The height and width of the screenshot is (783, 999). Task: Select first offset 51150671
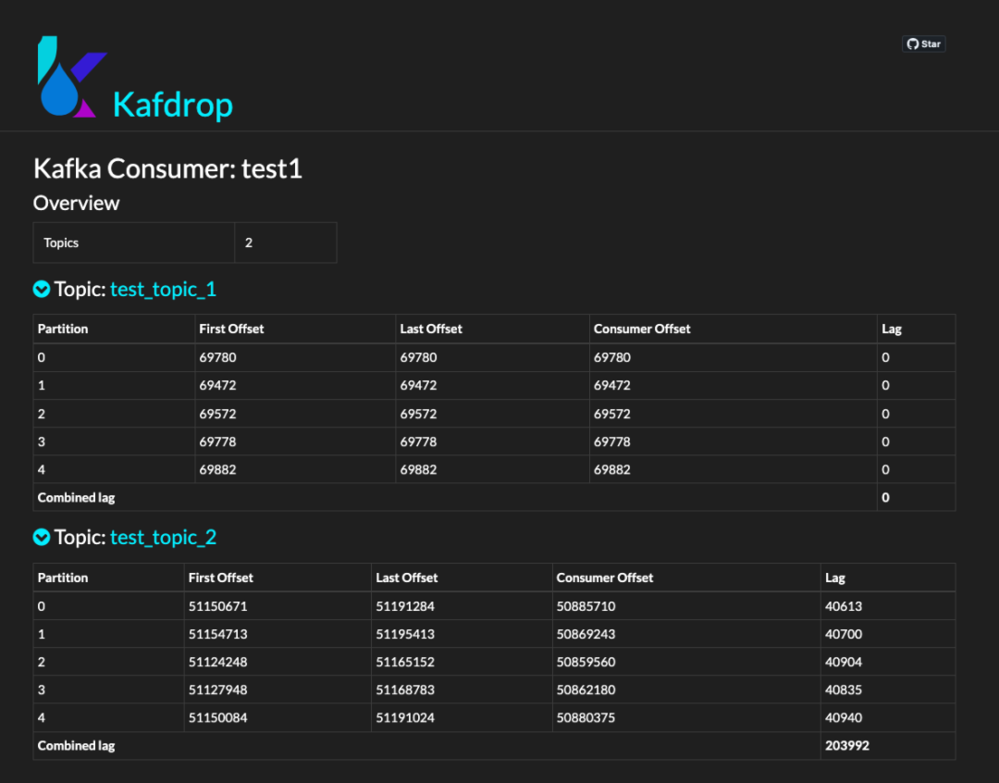pyautogui.click(x=218, y=606)
